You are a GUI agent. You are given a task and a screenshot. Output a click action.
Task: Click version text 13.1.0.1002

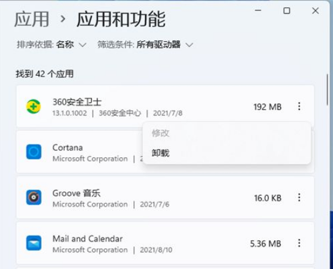tap(70, 113)
